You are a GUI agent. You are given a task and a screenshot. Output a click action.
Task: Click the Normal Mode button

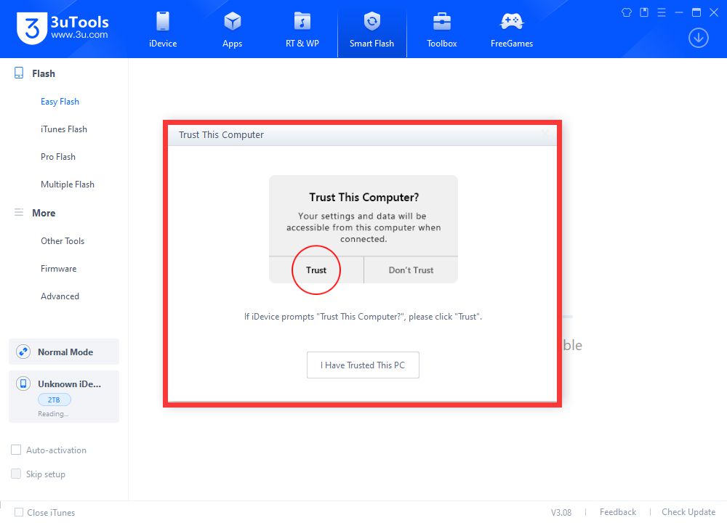(64, 352)
